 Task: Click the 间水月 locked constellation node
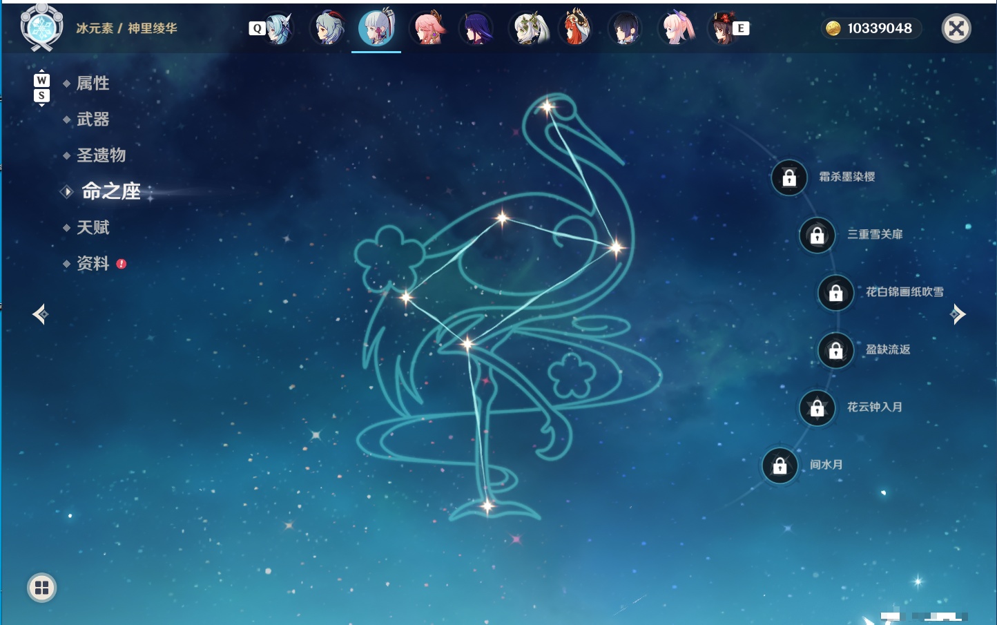point(780,466)
